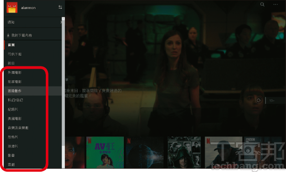Select the 科幻/奇幻 category
286x172 pixels.
click(33, 100)
